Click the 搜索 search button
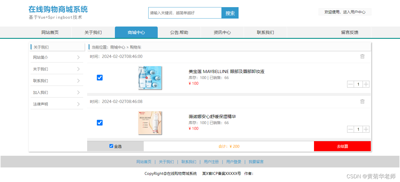The height and width of the screenshot is (182, 400). pos(230,13)
